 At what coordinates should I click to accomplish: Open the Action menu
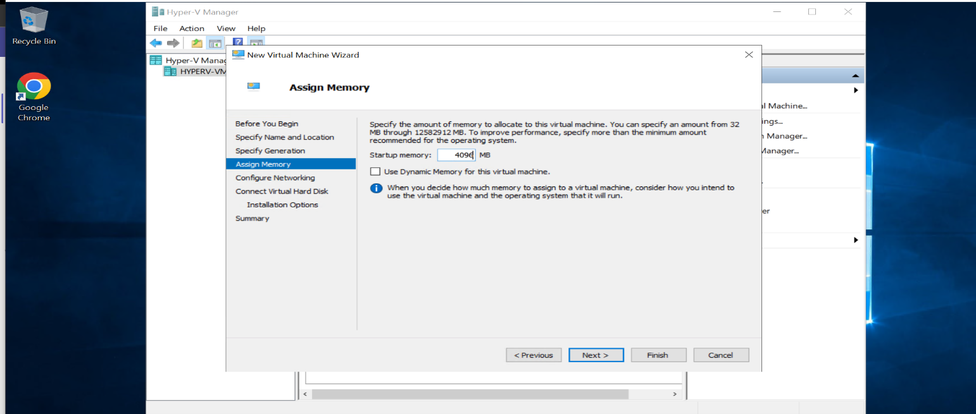(x=192, y=28)
